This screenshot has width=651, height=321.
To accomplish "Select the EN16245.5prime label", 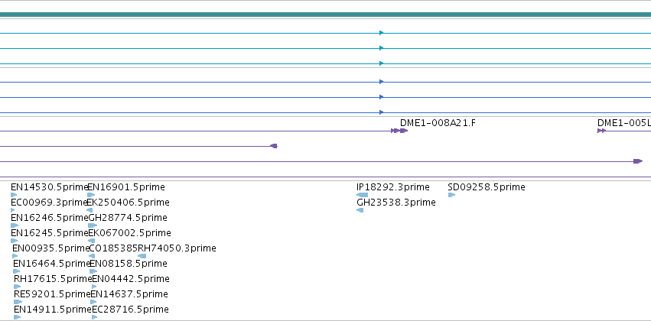I will tap(50, 233).
